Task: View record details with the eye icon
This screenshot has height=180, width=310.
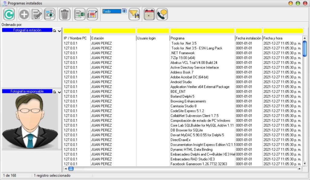Action: 50,14
